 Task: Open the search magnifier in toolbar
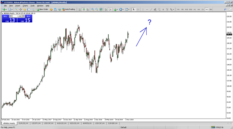click(x=225, y=9)
